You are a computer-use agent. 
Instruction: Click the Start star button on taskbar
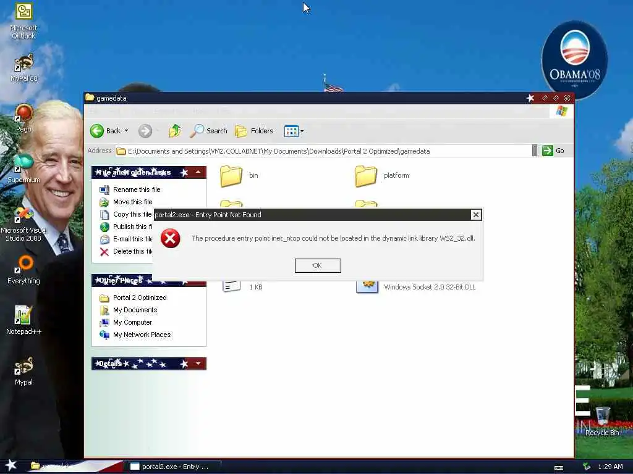(11, 465)
